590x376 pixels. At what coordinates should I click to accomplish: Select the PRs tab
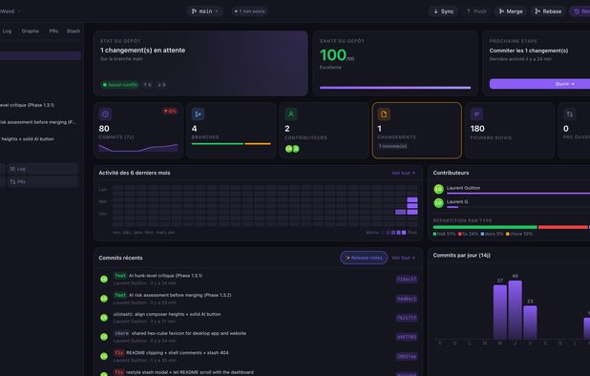(53, 31)
